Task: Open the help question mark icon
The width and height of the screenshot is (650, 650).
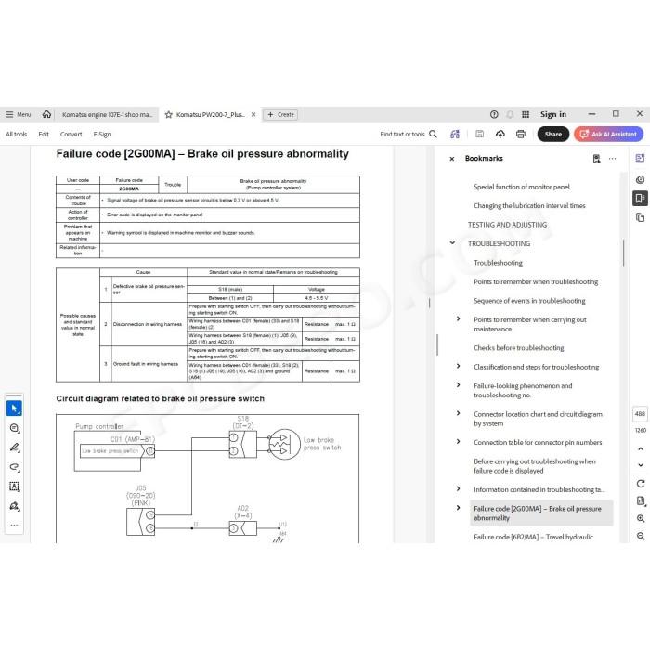Action: tap(494, 114)
